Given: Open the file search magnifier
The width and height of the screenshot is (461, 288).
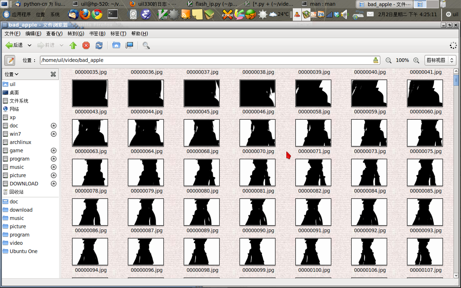Looking at the screenshot, I should tap(146, 45).
